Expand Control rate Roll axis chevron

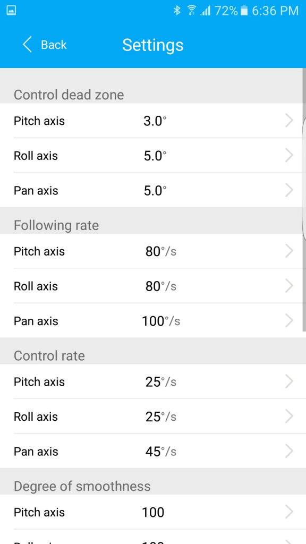(x=289, y=416)
